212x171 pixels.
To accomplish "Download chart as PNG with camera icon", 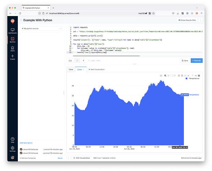I will [x=161, y=76].
